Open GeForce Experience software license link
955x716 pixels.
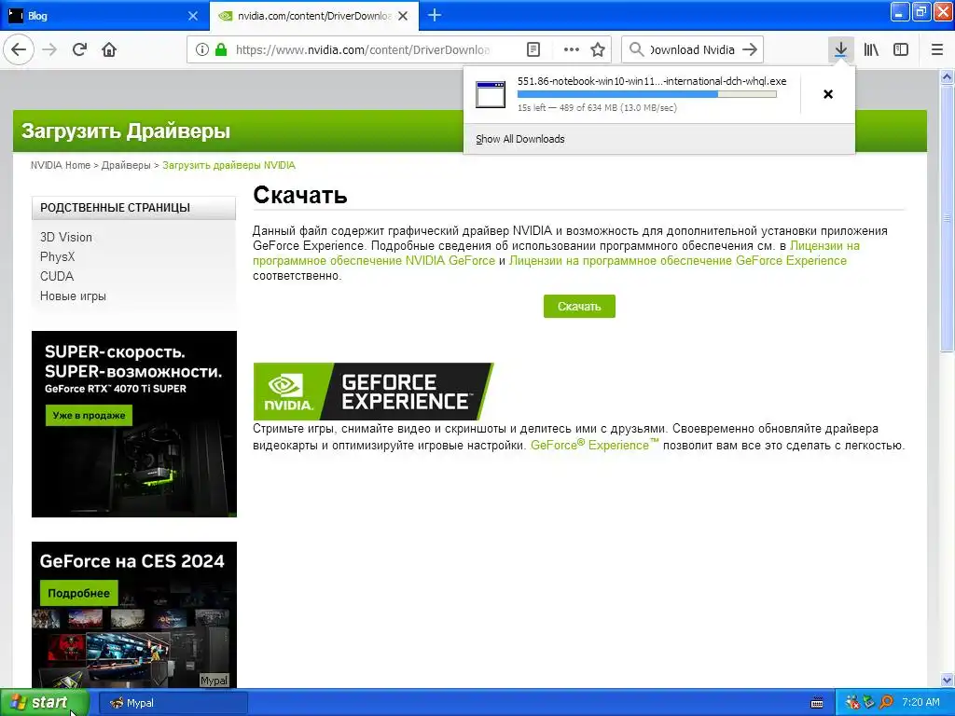click(677, 261)
